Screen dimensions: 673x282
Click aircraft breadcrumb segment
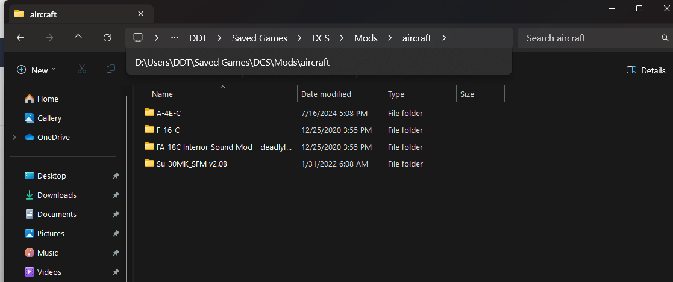coord(417,38)
